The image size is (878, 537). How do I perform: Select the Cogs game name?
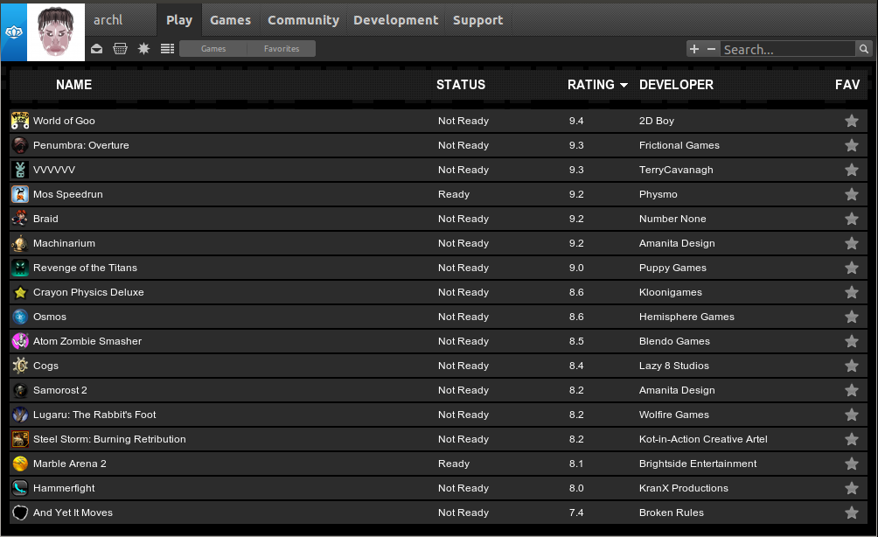tap(46, 366)
